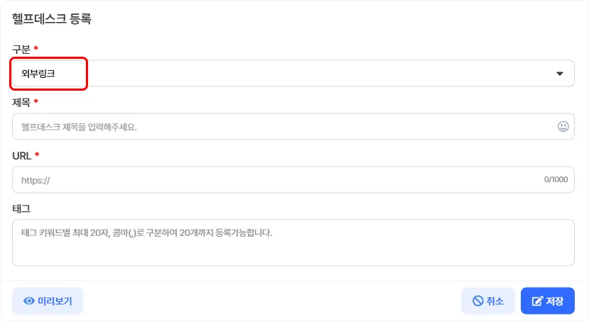Click the 태그 keyword text area

coord(293,243)
